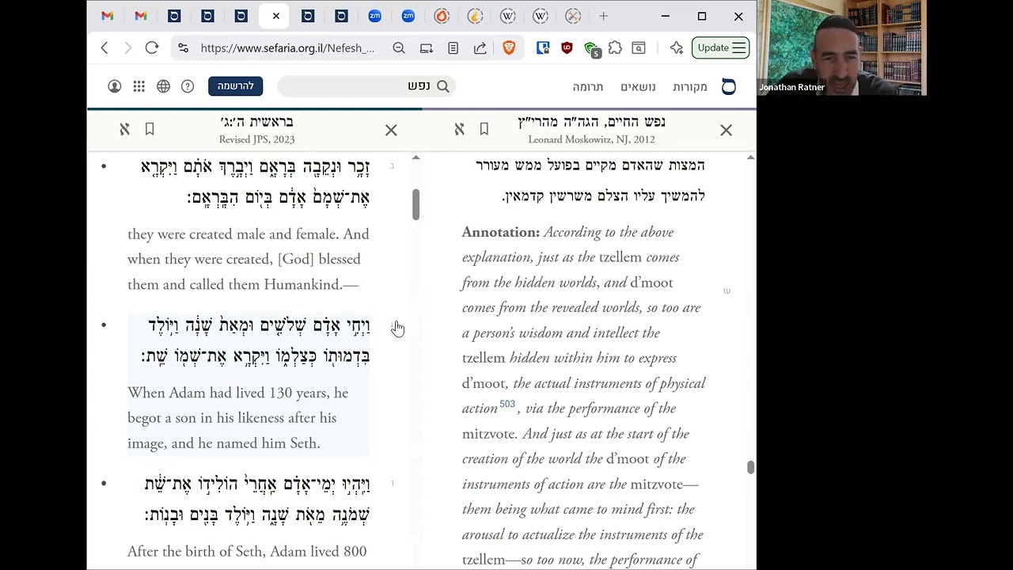Open uBlock Origin extension
Image resolution: width=1013 pixels, height=570 pixels.
pos(567,48)
